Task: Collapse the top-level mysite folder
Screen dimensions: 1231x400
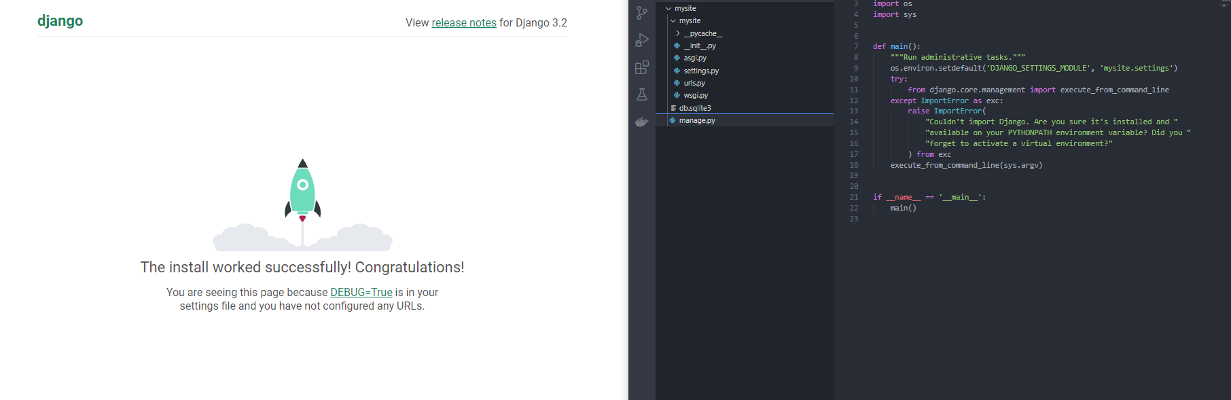Action: 685,8
